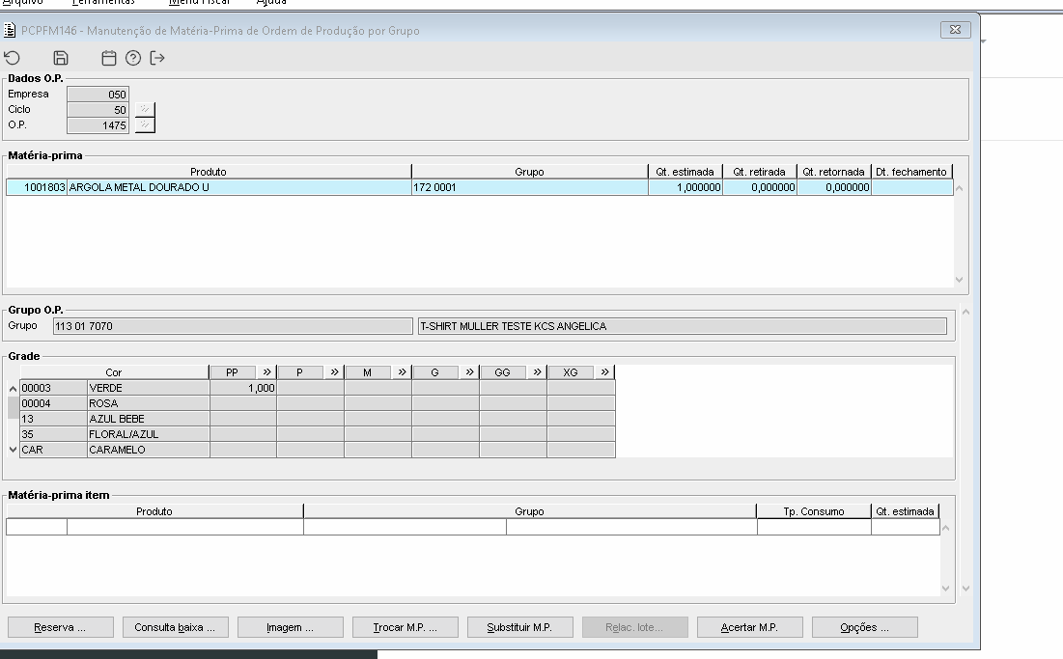This screenshot has height=659, width=1063.
Task: Click the Dt. fechamento column header
Action: coord(911,172)
